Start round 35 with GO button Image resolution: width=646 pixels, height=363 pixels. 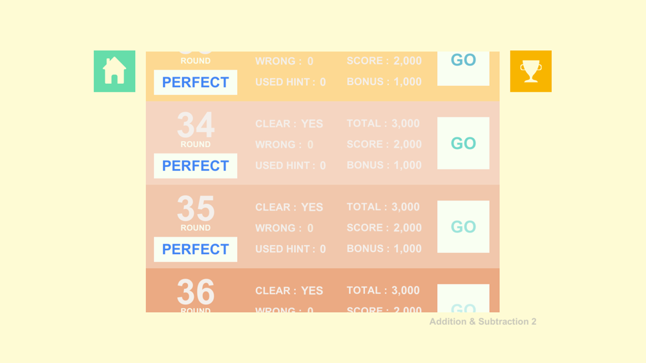pyautogui.click(x=463, y=226)
